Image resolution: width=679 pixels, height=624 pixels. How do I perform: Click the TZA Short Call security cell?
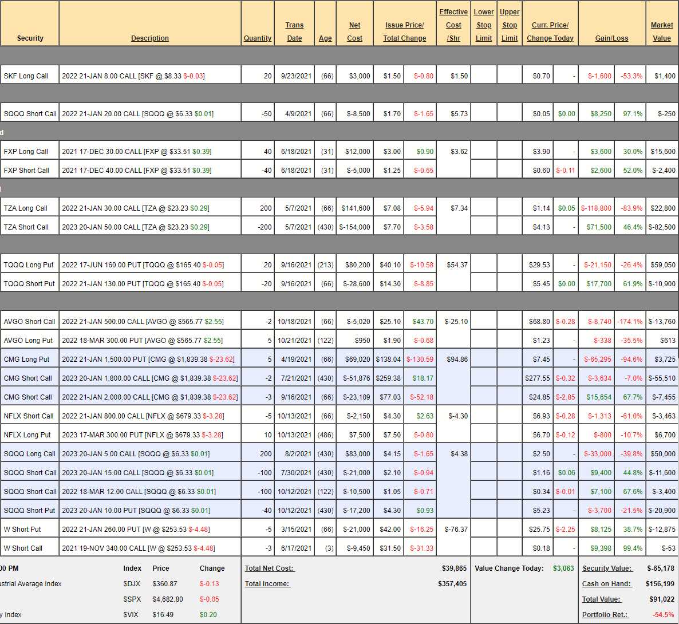pos(26,227)
